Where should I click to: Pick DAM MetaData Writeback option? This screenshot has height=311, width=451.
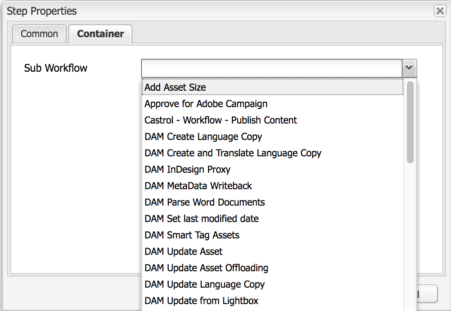(272, 185)
